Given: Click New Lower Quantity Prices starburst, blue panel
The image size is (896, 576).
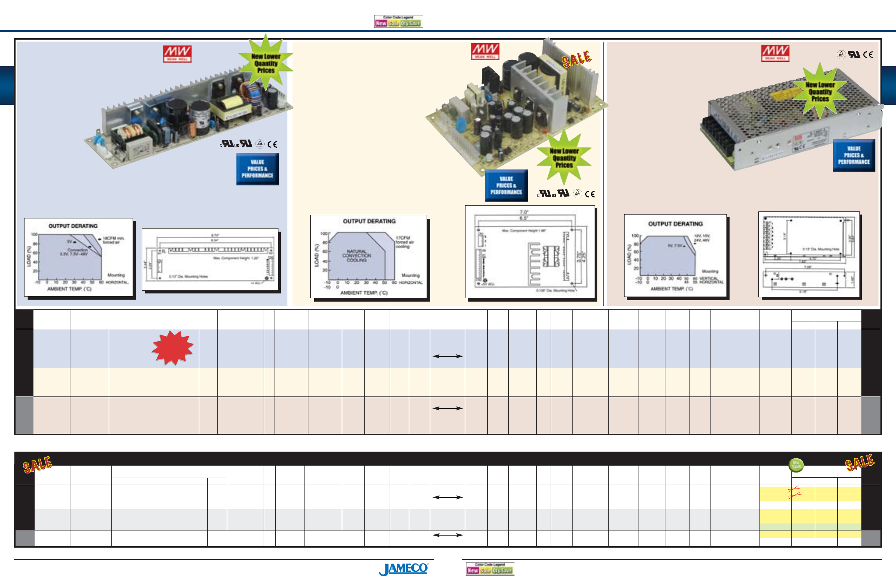Looking at the screenshot, I should coord(266,63).
